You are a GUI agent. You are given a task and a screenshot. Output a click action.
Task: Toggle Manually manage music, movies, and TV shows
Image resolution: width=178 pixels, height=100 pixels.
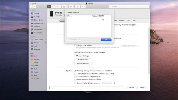point(75,71)
